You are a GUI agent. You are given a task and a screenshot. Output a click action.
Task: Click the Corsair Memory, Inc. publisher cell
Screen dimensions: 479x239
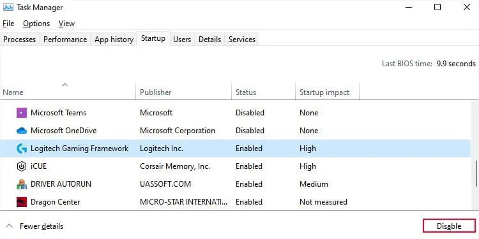tap(175, 166)
